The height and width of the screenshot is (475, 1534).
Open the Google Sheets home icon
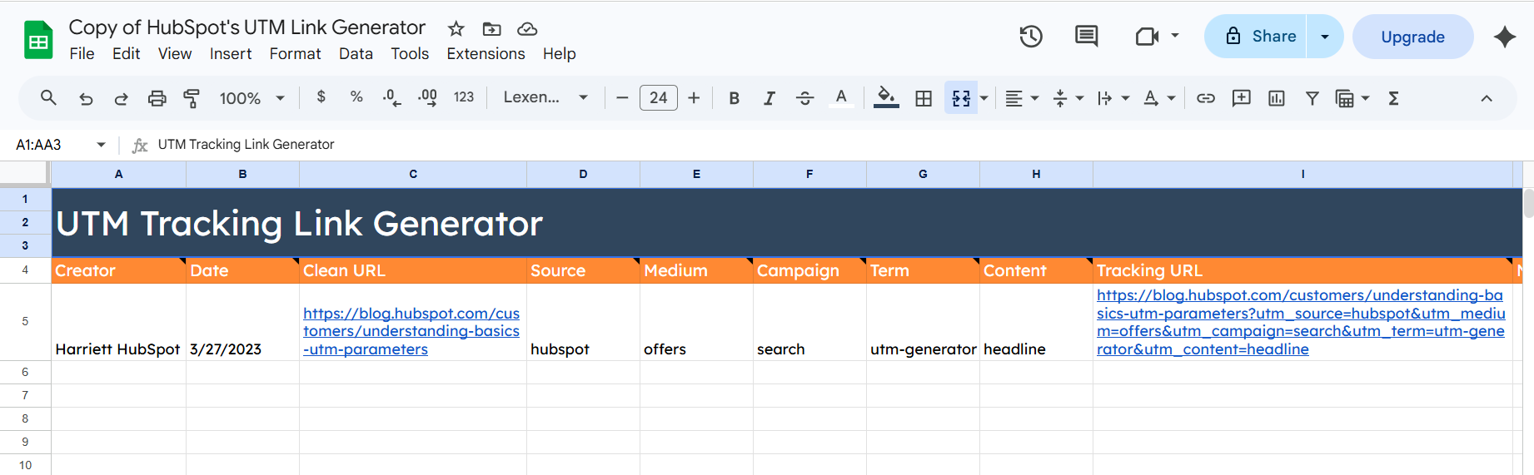point(38,39)
